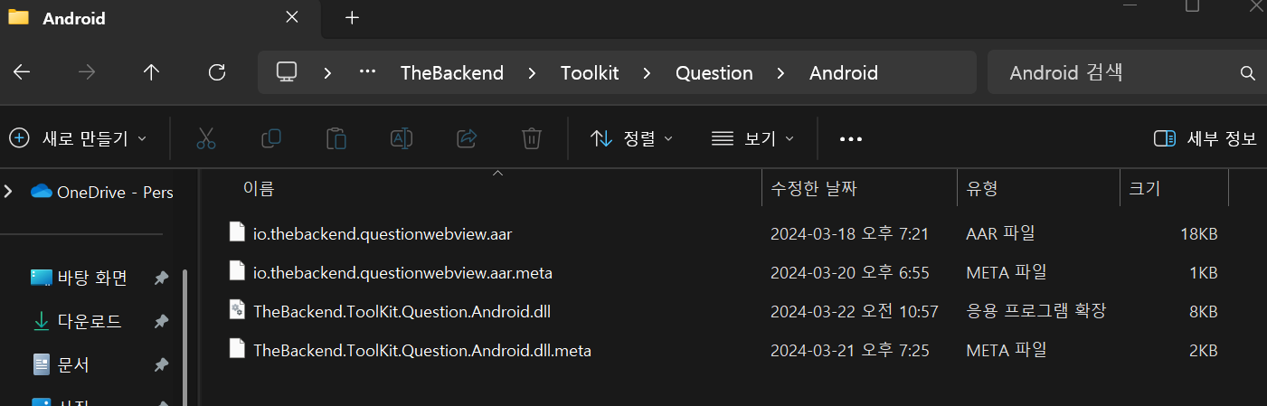Open the 새로 만들기 new item menu

77,138
